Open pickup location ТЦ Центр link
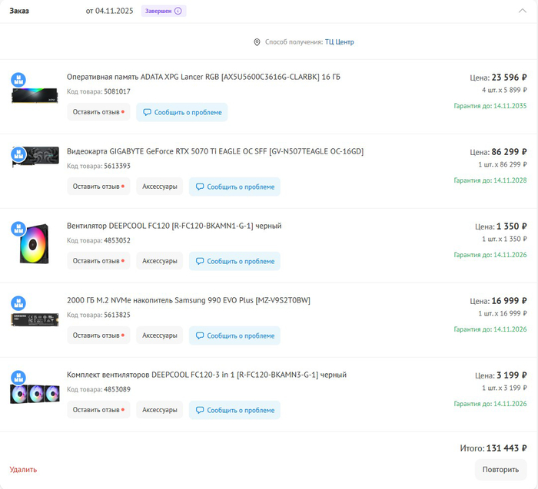This screenshot has height=489, width=538. [339, 42]
